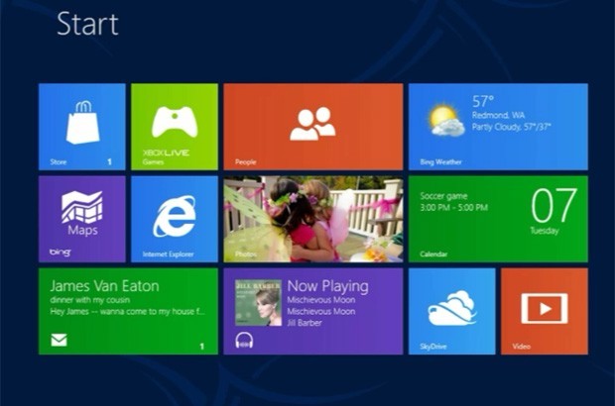
Task: Click the 'Hey James -- wanna come' preview
Action: tap(127, 312)
